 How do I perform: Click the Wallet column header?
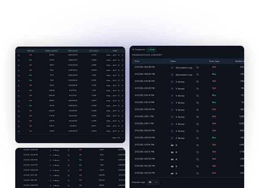tap(115, 50)
